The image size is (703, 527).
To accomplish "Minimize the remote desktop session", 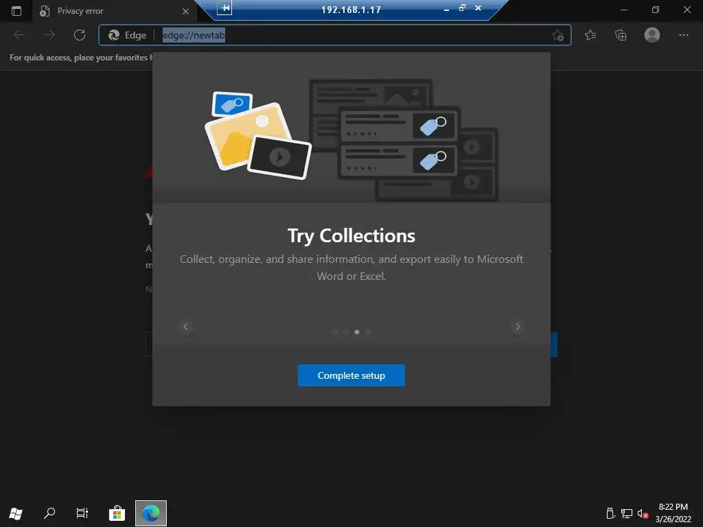I will click(446, 8).
